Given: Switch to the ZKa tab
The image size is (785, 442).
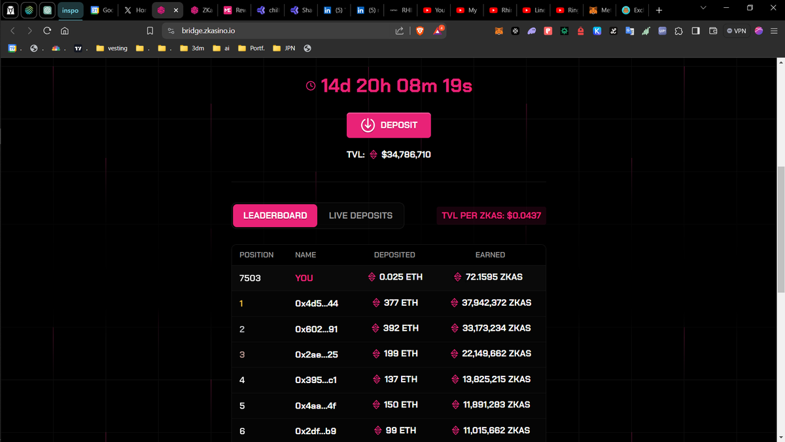Looking at the screenshot, I should click(201, 10).
